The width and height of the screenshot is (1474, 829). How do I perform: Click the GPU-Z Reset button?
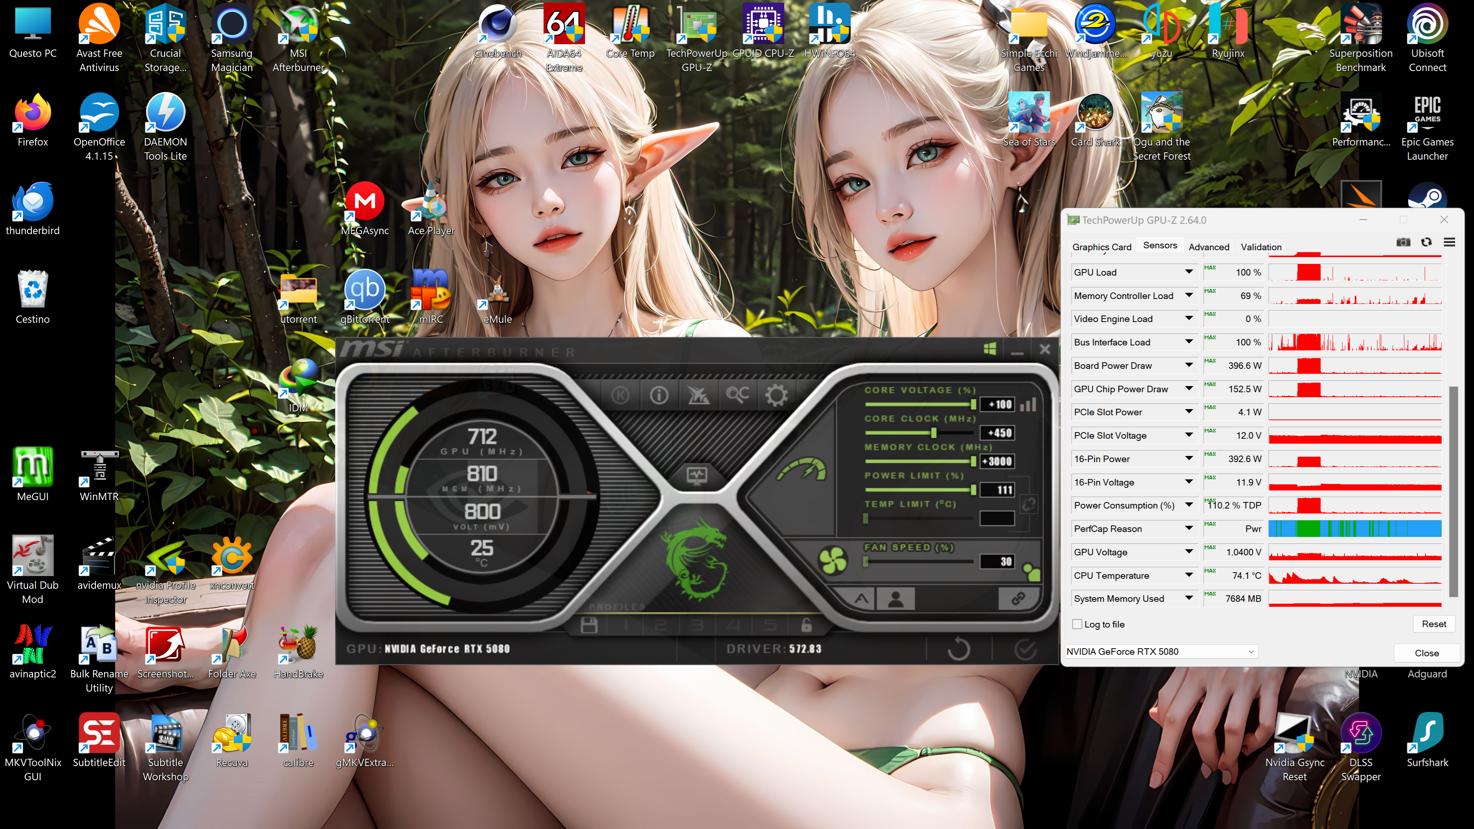click(1433, 624)
